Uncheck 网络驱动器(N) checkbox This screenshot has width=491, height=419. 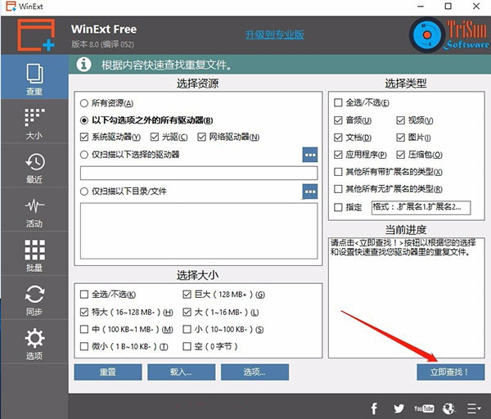point(201,137)
